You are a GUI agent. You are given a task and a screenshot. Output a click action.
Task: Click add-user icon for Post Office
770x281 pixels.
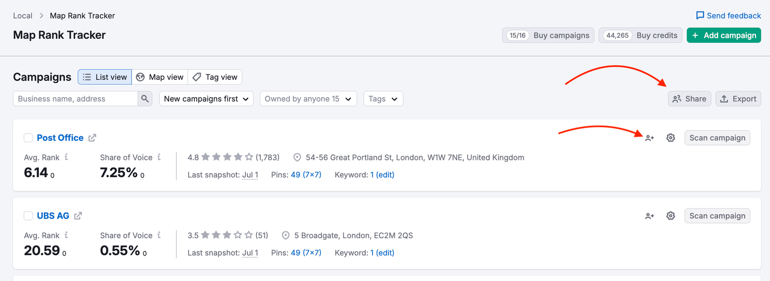pyautogui.click(x=650, y=138)
